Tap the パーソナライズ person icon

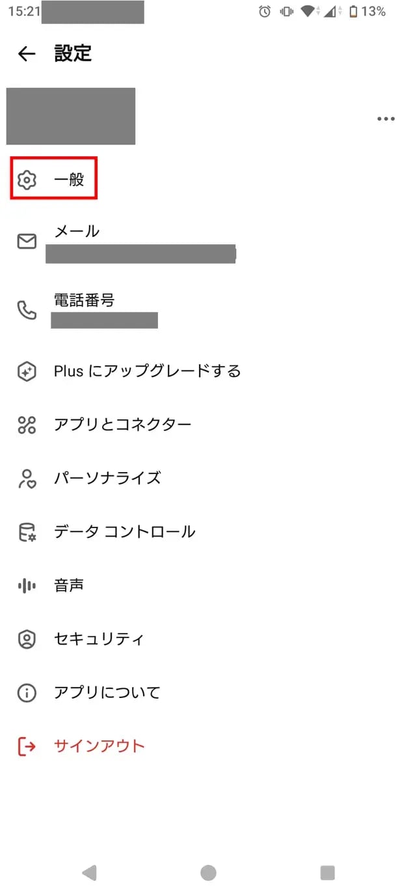click(x=26, y=478)
